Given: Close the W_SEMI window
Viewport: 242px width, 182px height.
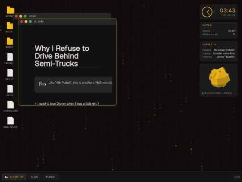Looking at the screenshot, I should coord(22,22).
